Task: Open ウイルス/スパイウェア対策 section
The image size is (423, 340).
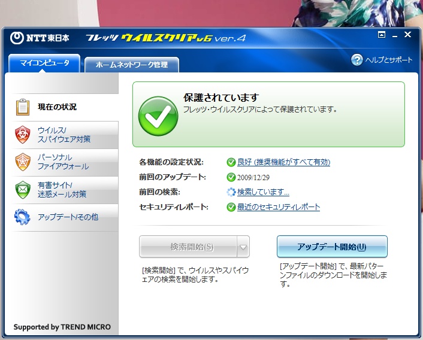Action: [x=65, y=135]
